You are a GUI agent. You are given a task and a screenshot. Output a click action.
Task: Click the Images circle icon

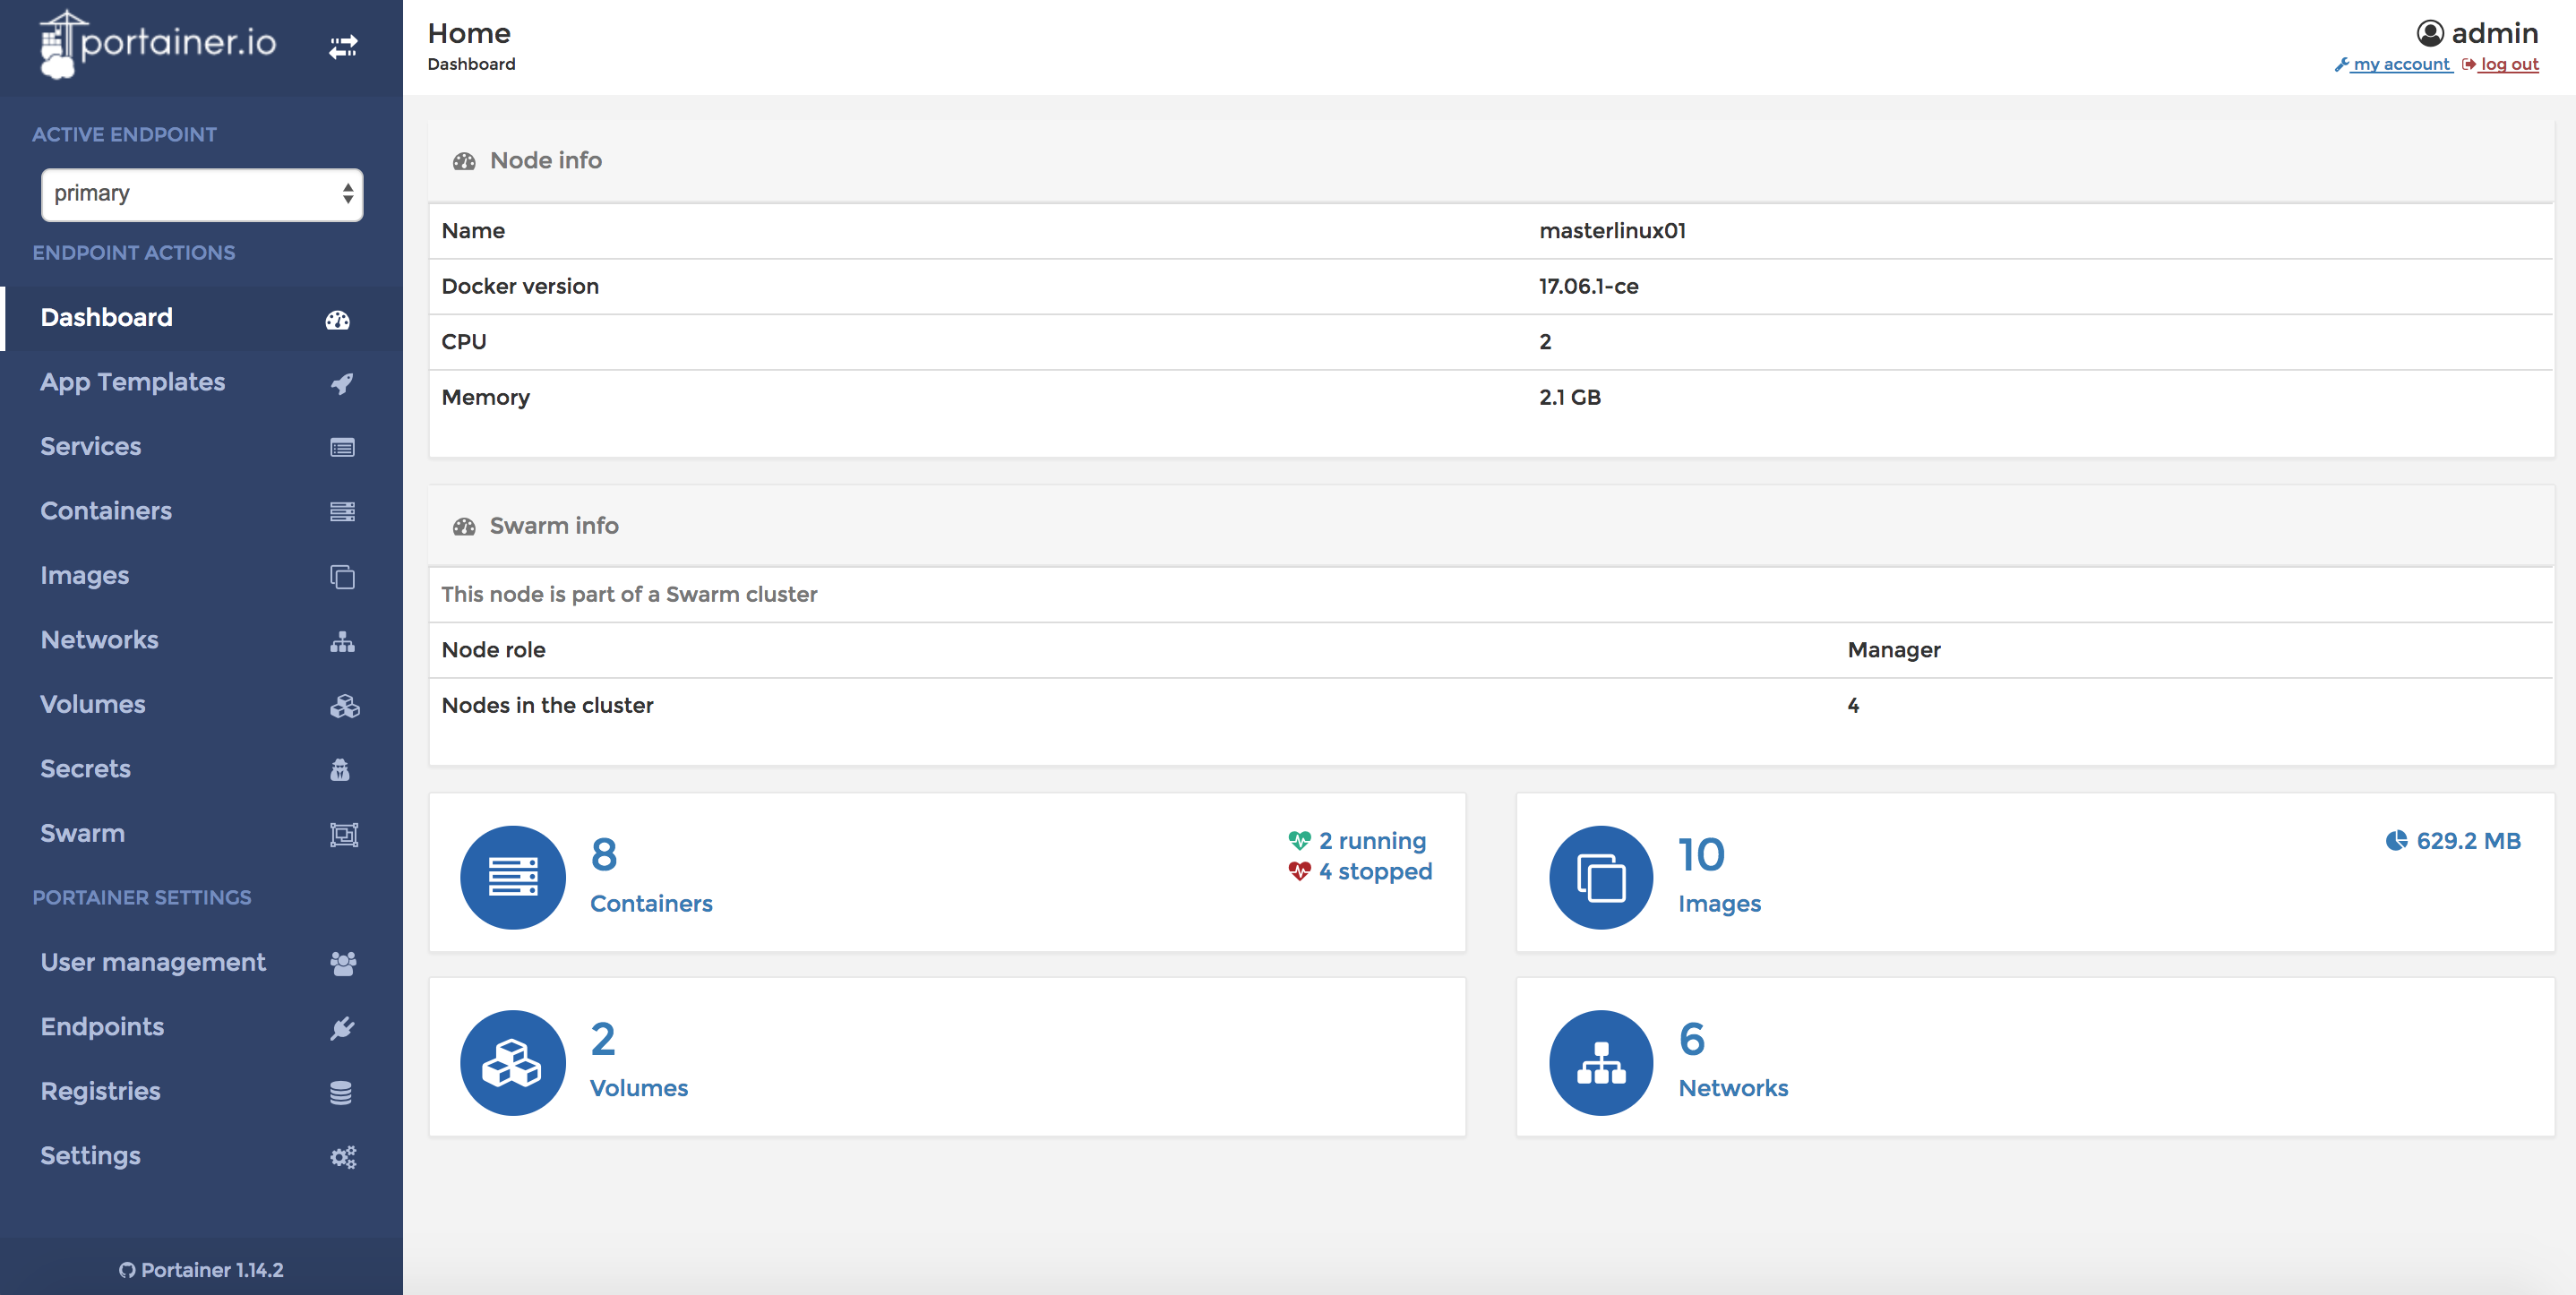tap(1600, 877)
